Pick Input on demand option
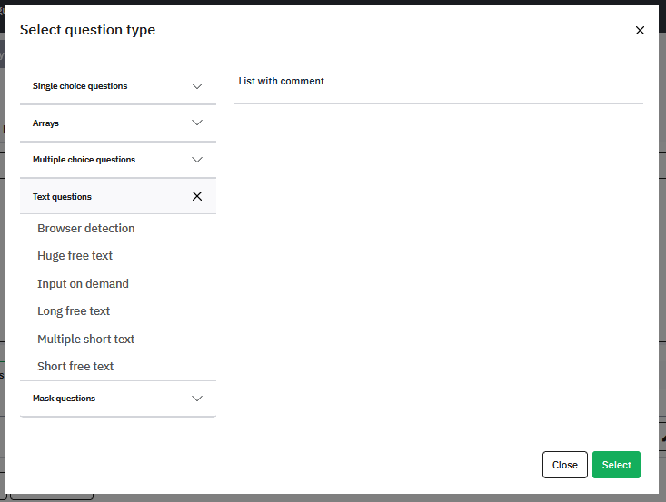The image size is (666, 502). click(83, 283)
